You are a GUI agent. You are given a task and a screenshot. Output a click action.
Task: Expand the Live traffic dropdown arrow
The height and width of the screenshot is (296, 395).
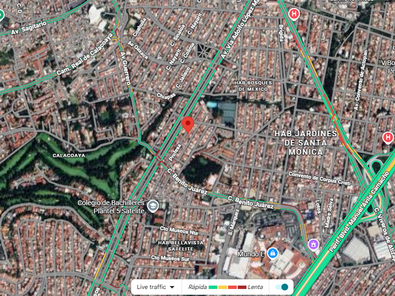click(x=172, y=287)
